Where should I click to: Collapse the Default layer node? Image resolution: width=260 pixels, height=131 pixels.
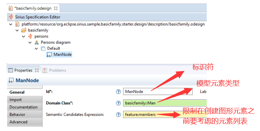coord(36,49)
